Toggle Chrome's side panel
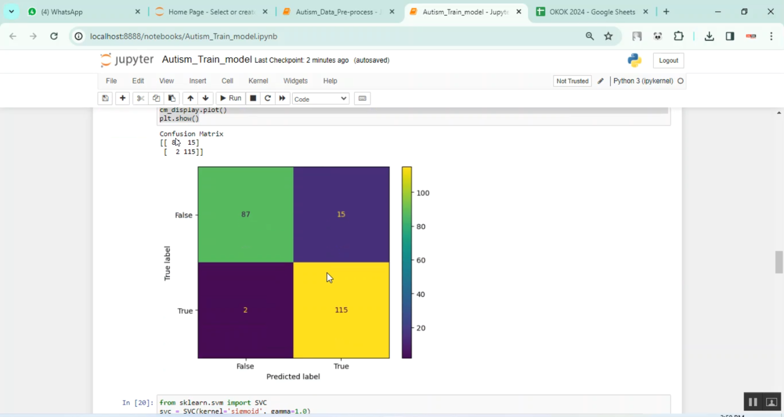This screenshot has height=417, width=784. [x=730, y=36]
